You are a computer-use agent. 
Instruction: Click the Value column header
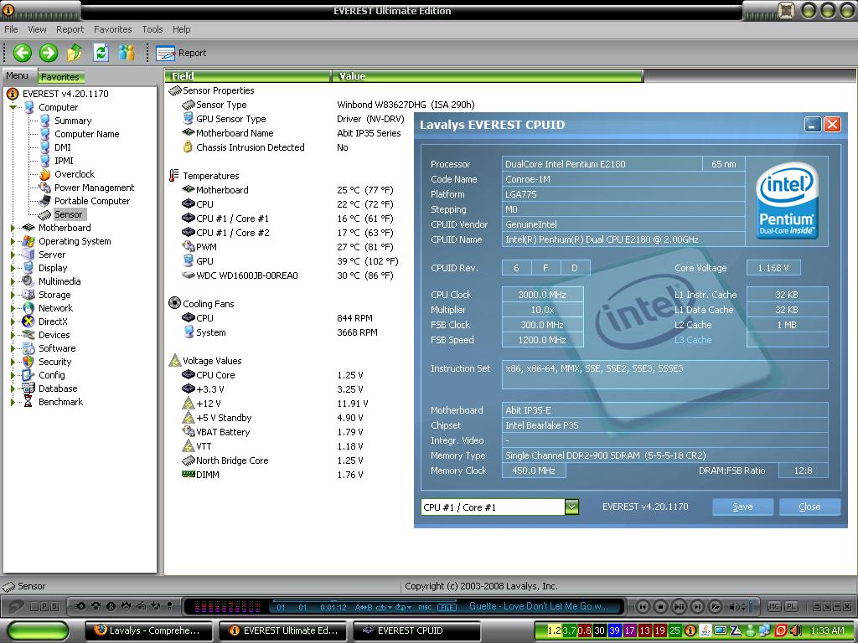pyautogui.click(x=488, y=76)
